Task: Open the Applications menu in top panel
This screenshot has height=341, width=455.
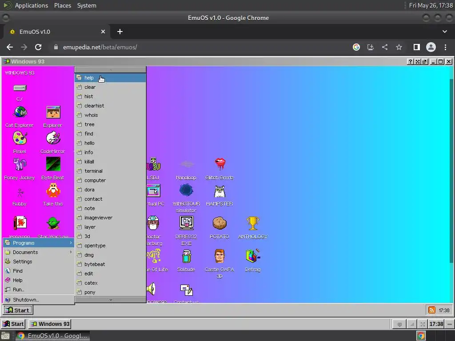Action: pos(32,5)
